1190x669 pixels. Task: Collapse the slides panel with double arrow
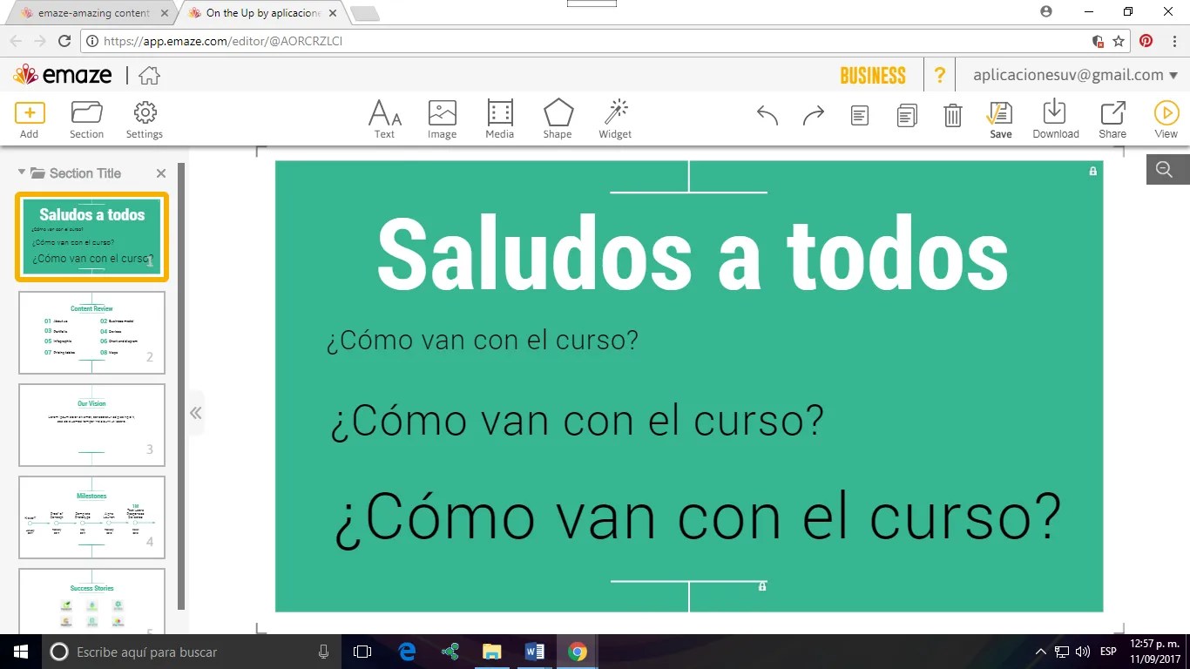196,413
